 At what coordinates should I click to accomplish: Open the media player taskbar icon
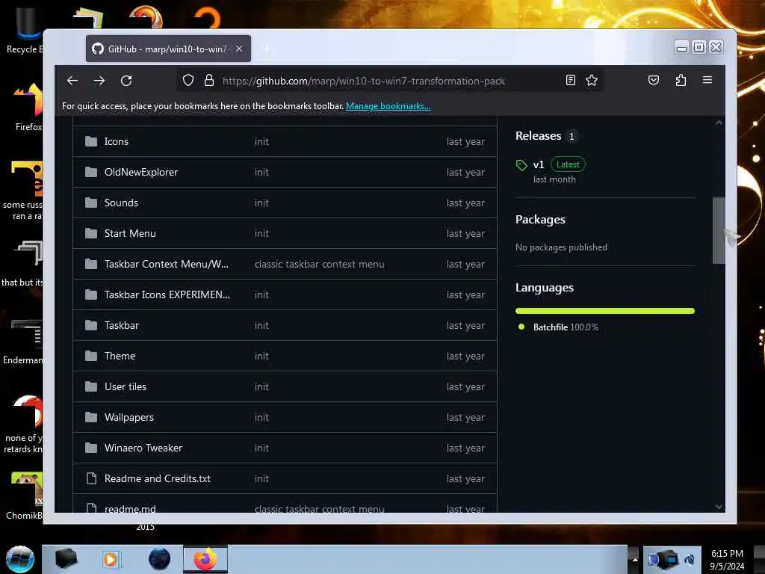pyautogui.click(x=111, y=559)
